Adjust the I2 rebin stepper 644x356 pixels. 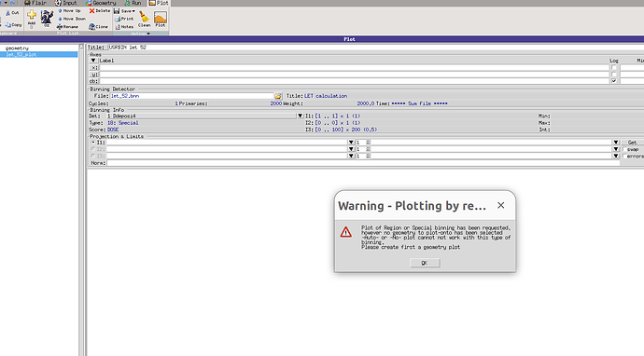368,149
